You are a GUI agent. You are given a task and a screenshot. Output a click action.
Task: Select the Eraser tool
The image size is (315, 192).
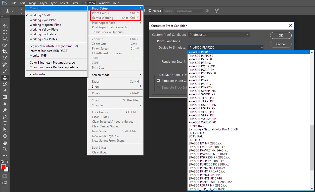5,91
